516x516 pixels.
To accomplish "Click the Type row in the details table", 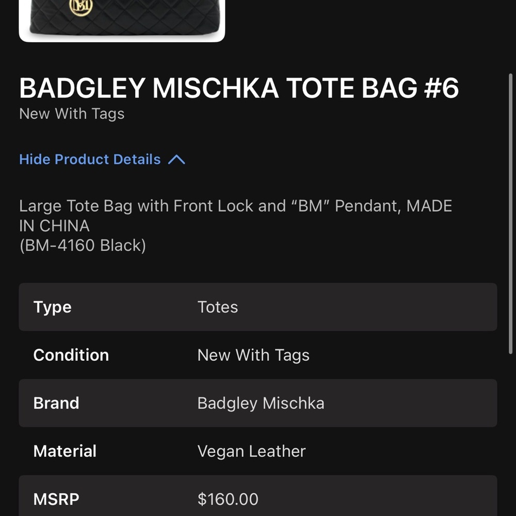I will 258,307.
